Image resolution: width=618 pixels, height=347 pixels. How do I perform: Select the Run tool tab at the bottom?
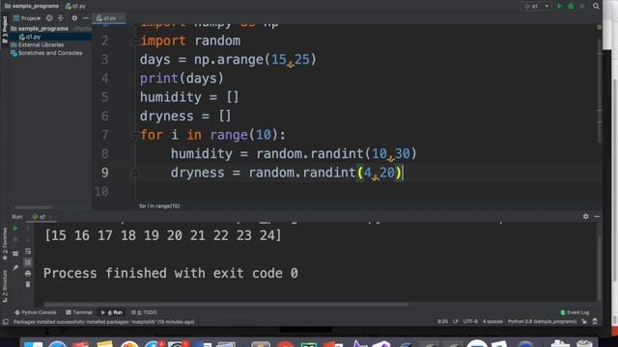point(112,312)
